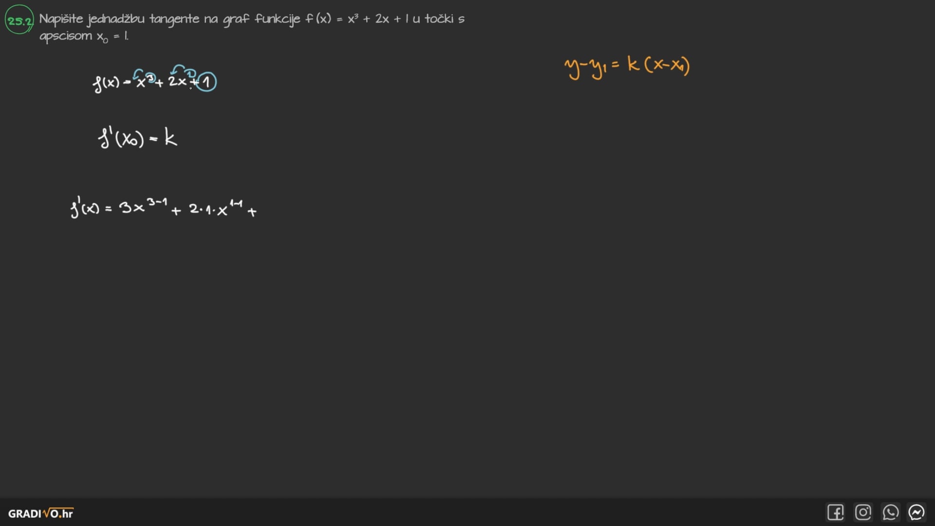Share via the WhatsApp icon
Image resolution: width=935 pixels, height=526 pixels.
click(890, 512)
